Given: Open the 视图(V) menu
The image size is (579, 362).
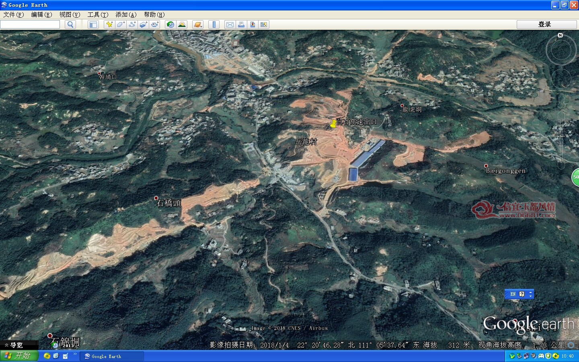Looking at the screenshot, I should click(70, 14).
